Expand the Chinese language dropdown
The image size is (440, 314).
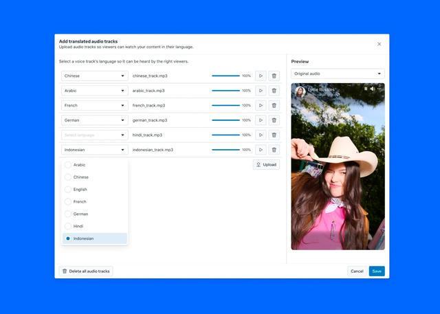(94, 76)
